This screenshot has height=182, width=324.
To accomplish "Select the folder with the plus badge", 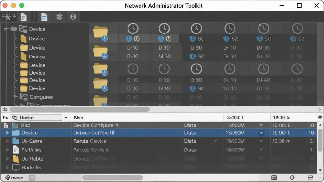I will click(101, 53).
